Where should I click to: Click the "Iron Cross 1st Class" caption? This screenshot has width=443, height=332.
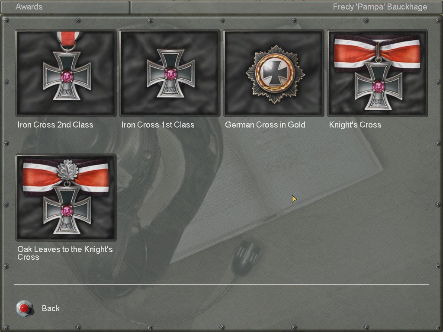158,125
